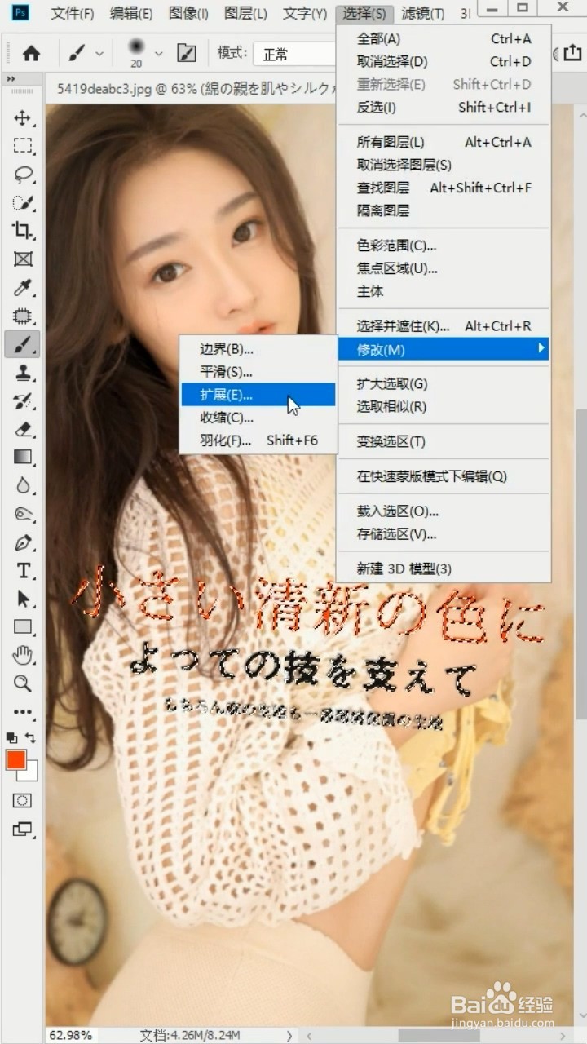
Task: Select the Hand tool
Action: (x=23, y=655)
